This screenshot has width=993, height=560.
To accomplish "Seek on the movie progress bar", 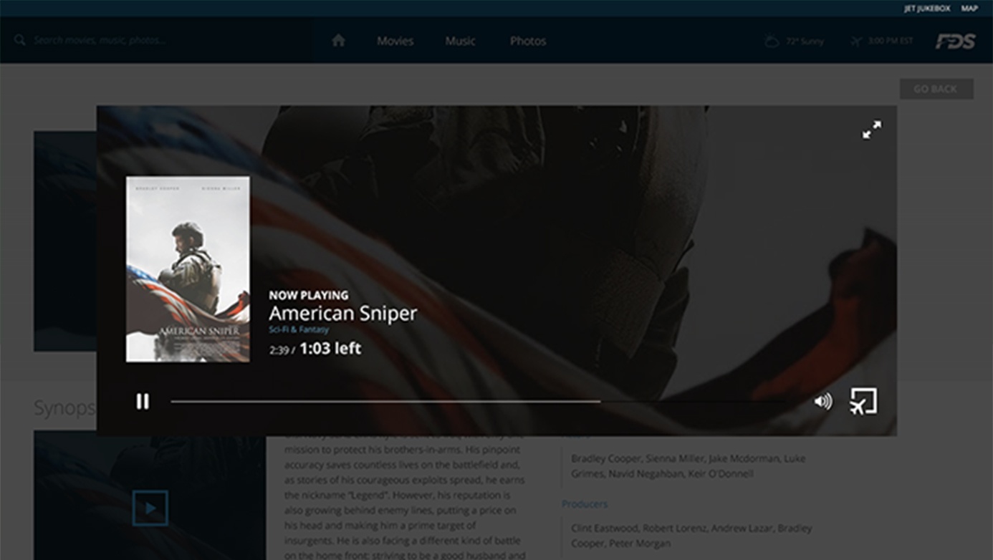I will pyautogui.click(x=479, y=402).
